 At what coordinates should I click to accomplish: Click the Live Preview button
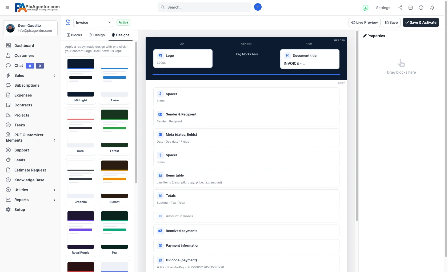coord(365,22)
